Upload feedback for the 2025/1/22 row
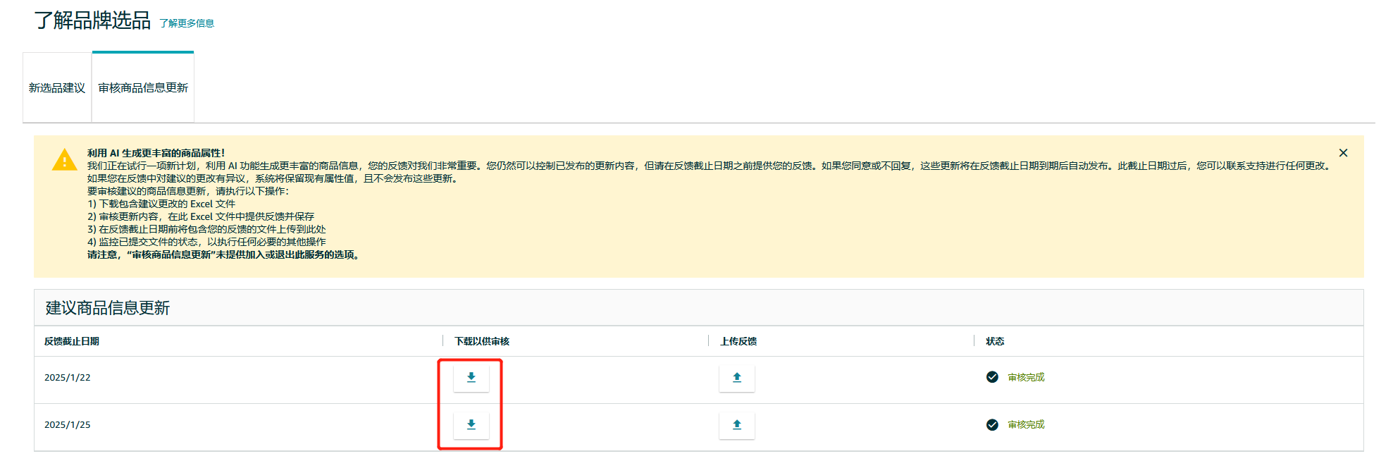 (x=736, y=378)
